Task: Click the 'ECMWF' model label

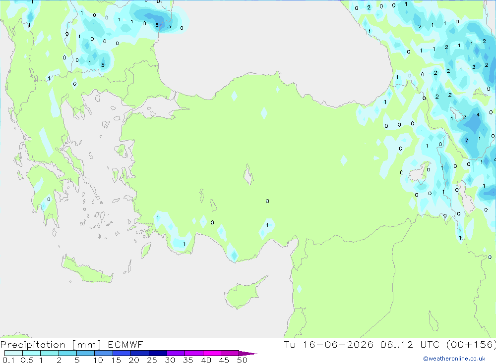Action: (125, 345)
